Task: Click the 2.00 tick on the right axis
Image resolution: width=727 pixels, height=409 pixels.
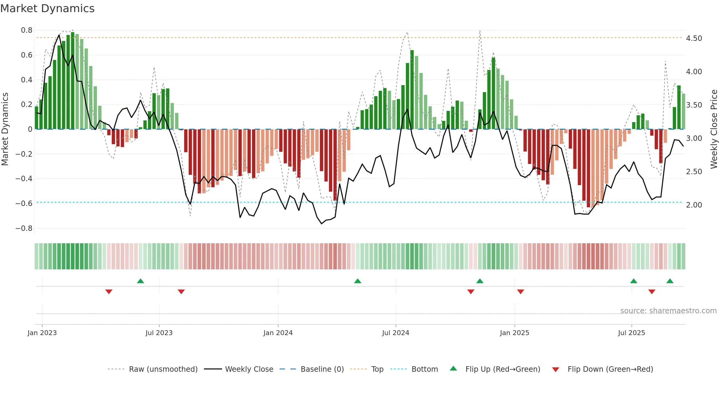Action: [694, 205]
